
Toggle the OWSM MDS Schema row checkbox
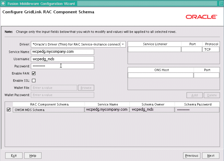tap(9, 110)
